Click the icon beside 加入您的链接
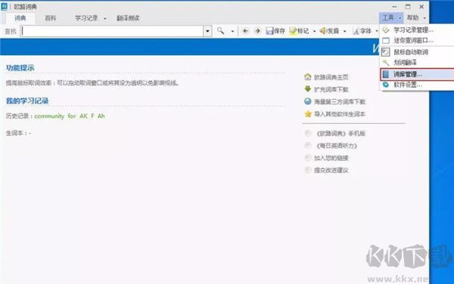Screen dimensions: 454x284 (308, 158)
